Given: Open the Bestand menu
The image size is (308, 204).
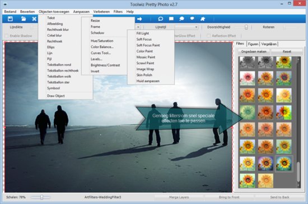Looking at the screenshot, I should point(10,12).
